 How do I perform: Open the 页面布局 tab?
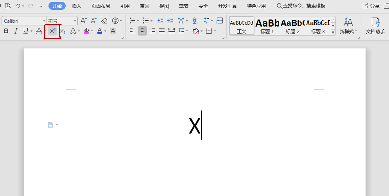point(100,6)
